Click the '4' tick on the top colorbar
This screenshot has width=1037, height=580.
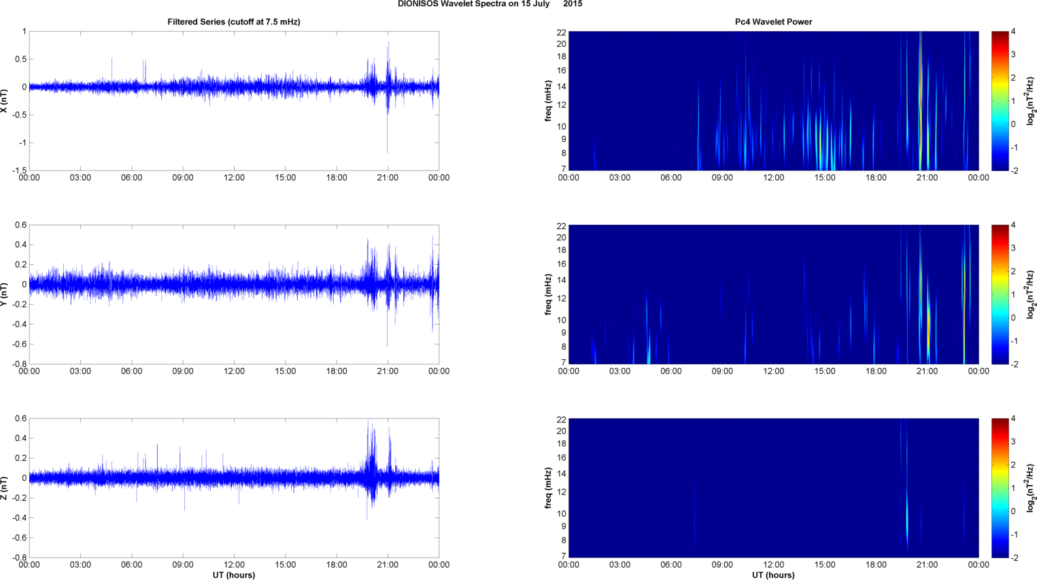point(1013,32)
